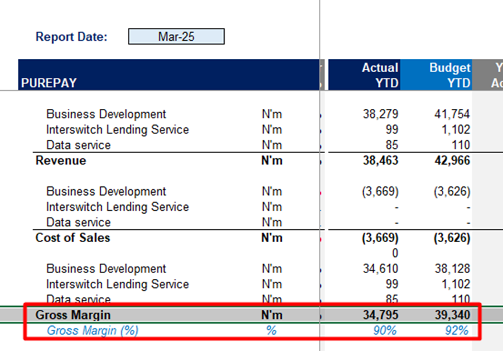The width and height of the screenshot is (503, 351).
Task: Select the Report Date label
Action: (x=72, y=37)
